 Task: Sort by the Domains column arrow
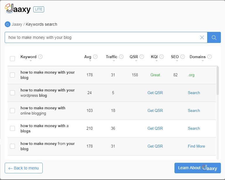coord(203,61)
